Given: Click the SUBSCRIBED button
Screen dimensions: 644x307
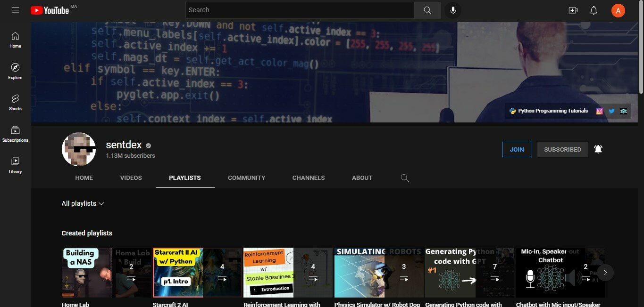Looking at the screenshot, I should (x=562, y=149).
